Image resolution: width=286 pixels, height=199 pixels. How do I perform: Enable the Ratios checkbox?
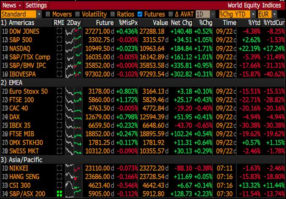click(x=112, y=14)
